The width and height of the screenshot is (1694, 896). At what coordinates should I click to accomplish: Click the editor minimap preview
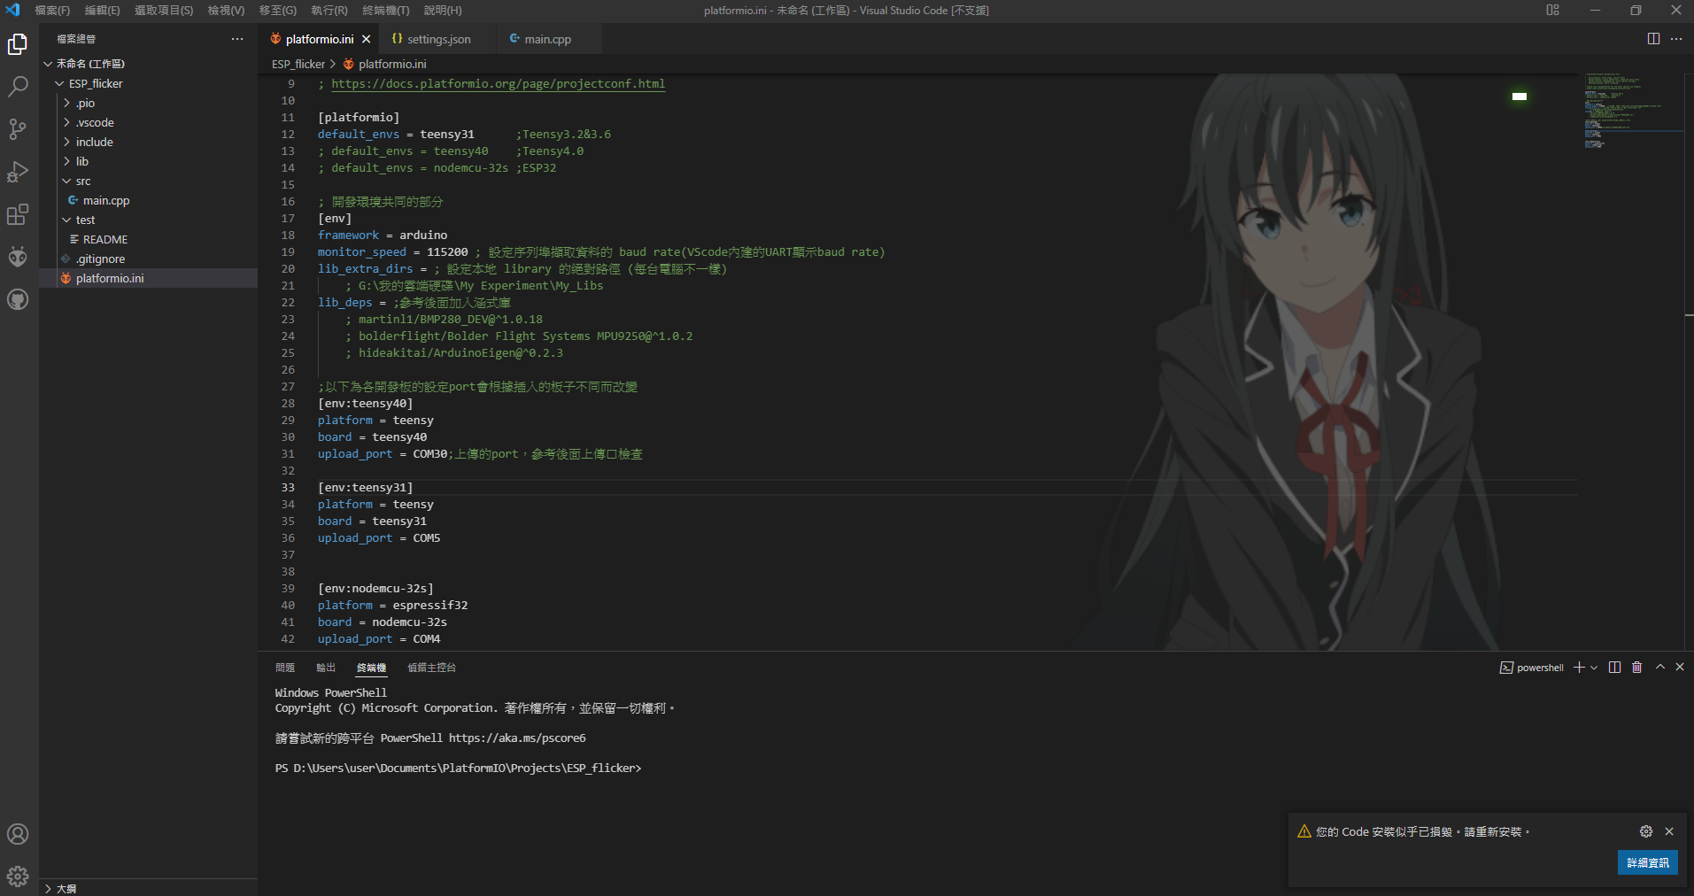[1634, 111]
